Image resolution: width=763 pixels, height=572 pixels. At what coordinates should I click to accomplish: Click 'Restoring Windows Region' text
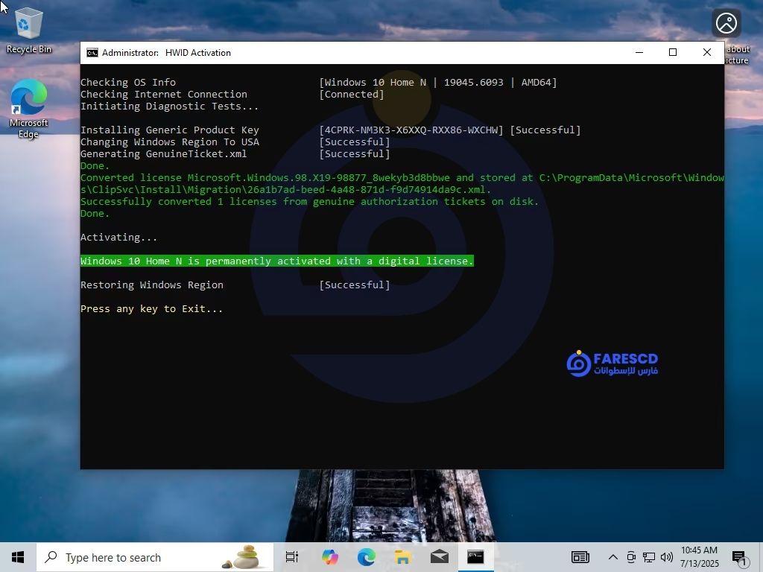(x=152, y=285)
